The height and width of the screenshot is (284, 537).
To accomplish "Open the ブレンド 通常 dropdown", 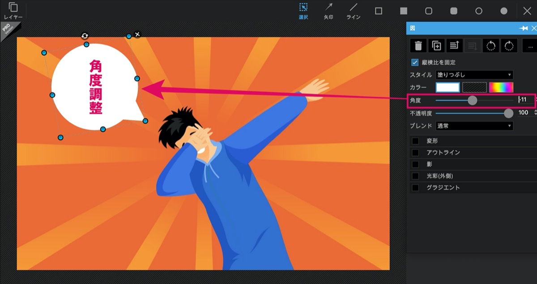I will (x=474, y=126).
